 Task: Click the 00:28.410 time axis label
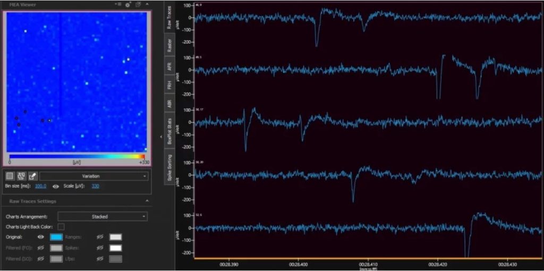pos(368,265)
